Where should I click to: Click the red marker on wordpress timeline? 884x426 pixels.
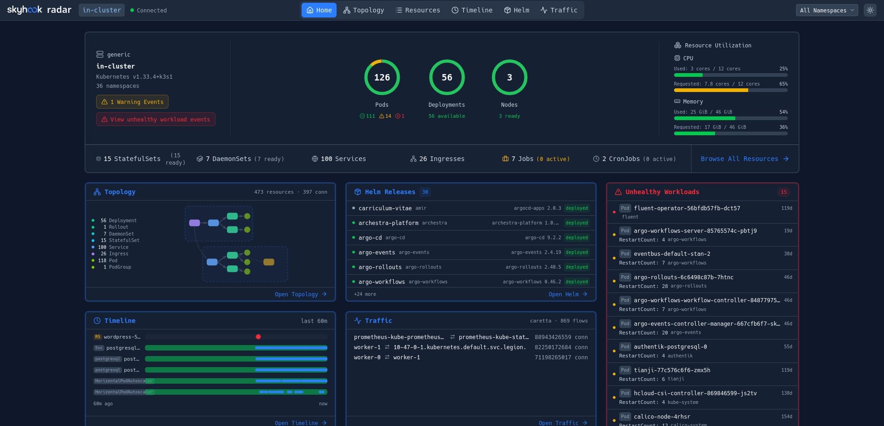(258, 337)
